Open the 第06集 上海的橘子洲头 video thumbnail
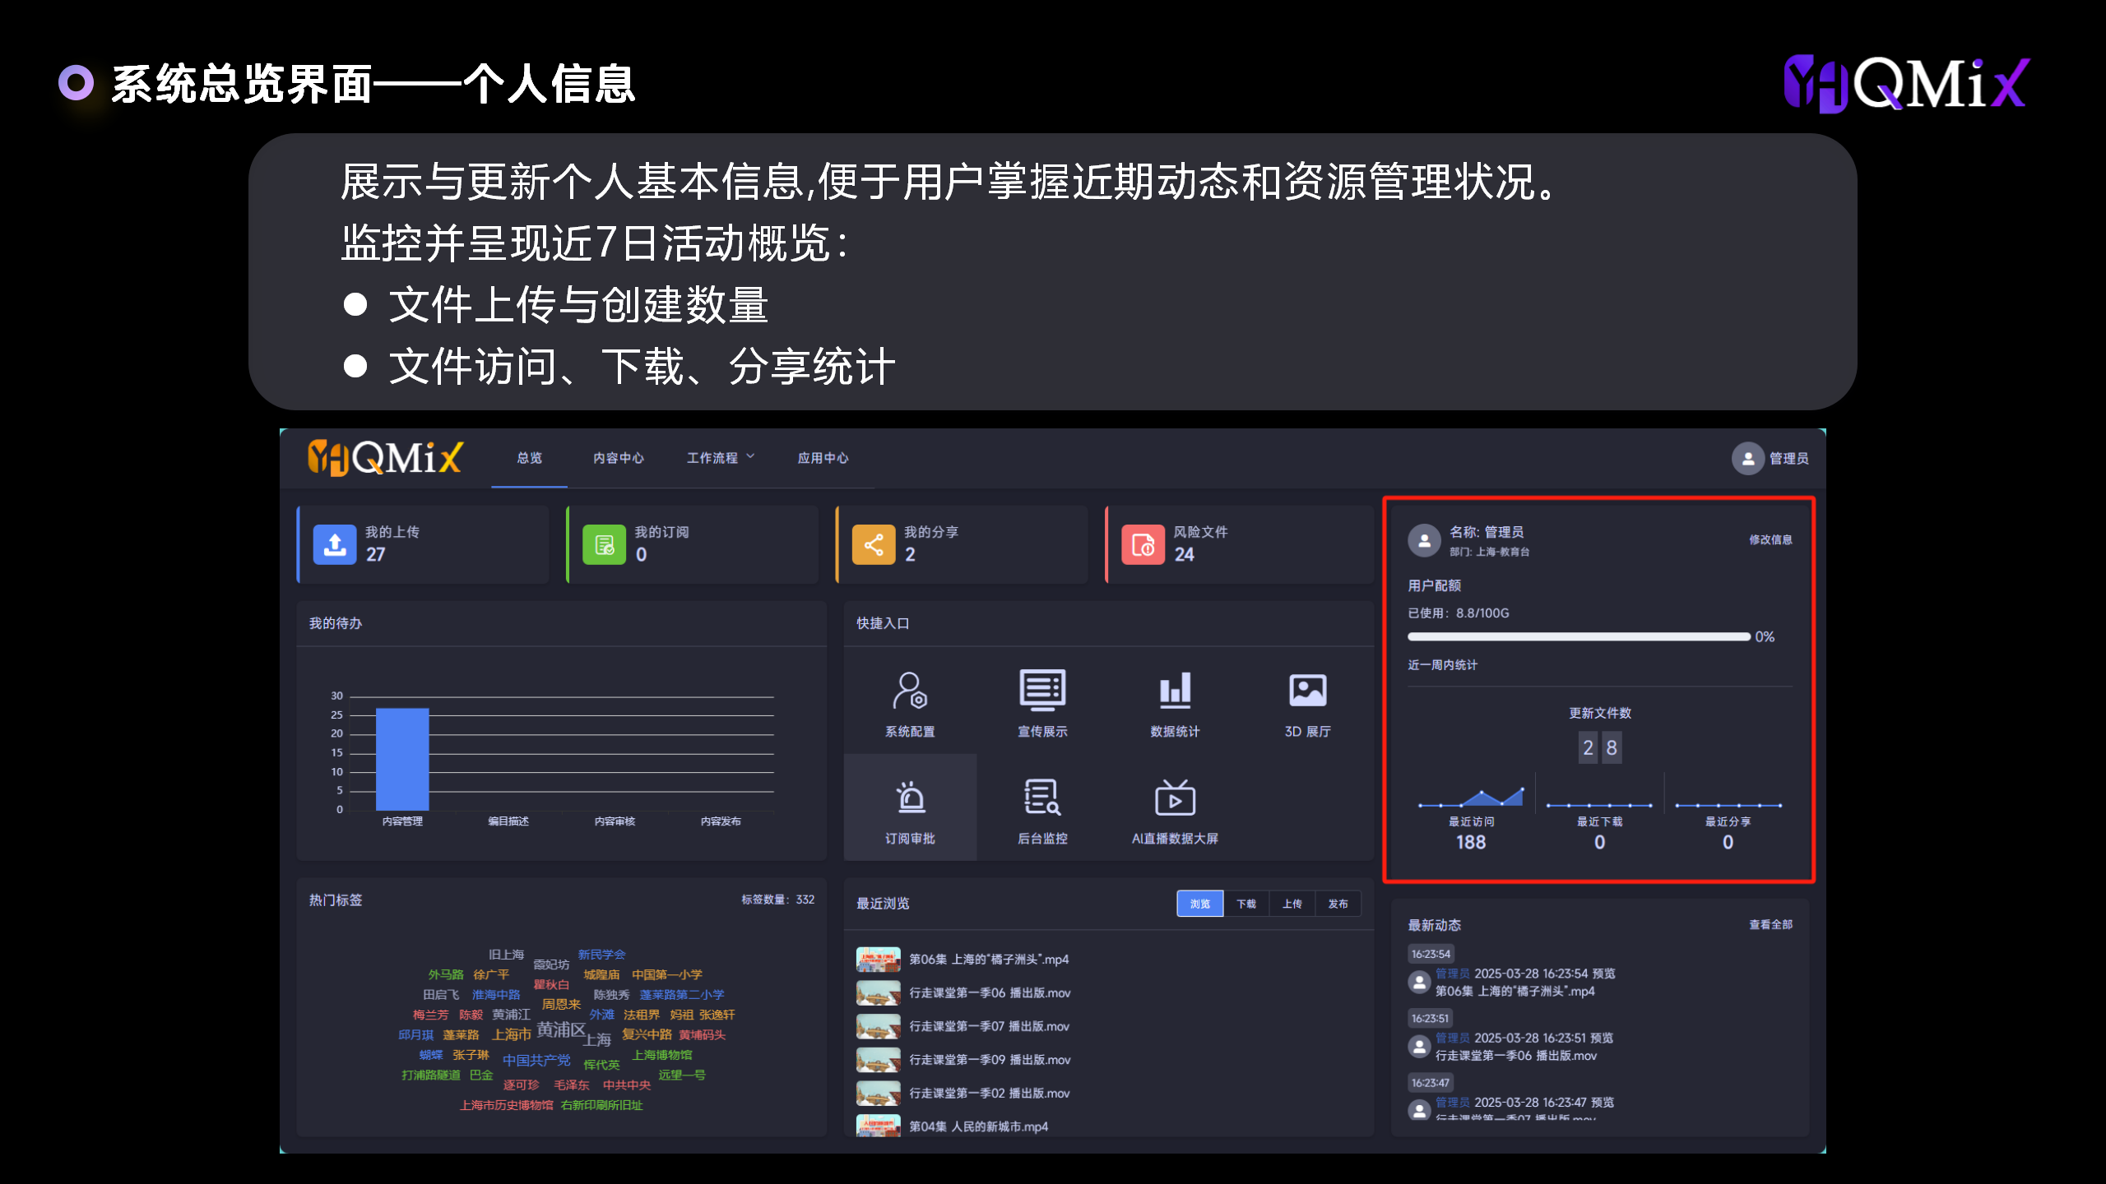2106x1184 pixels. pyautogui.click(x=878, y=960)
